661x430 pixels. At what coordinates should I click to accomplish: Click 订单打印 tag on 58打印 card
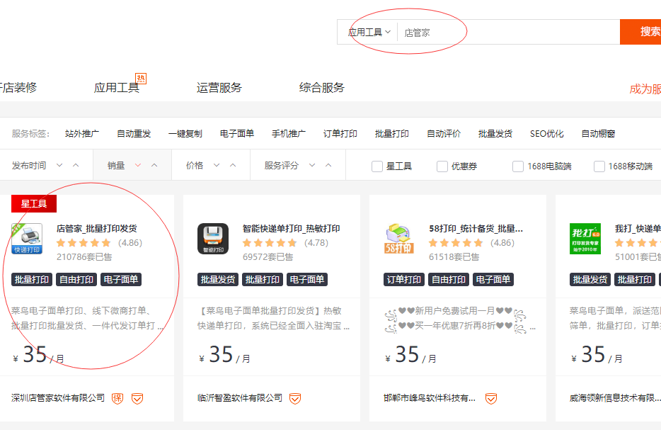404,279
